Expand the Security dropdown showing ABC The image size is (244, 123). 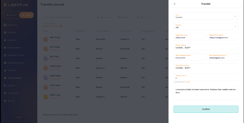[206, 26]
